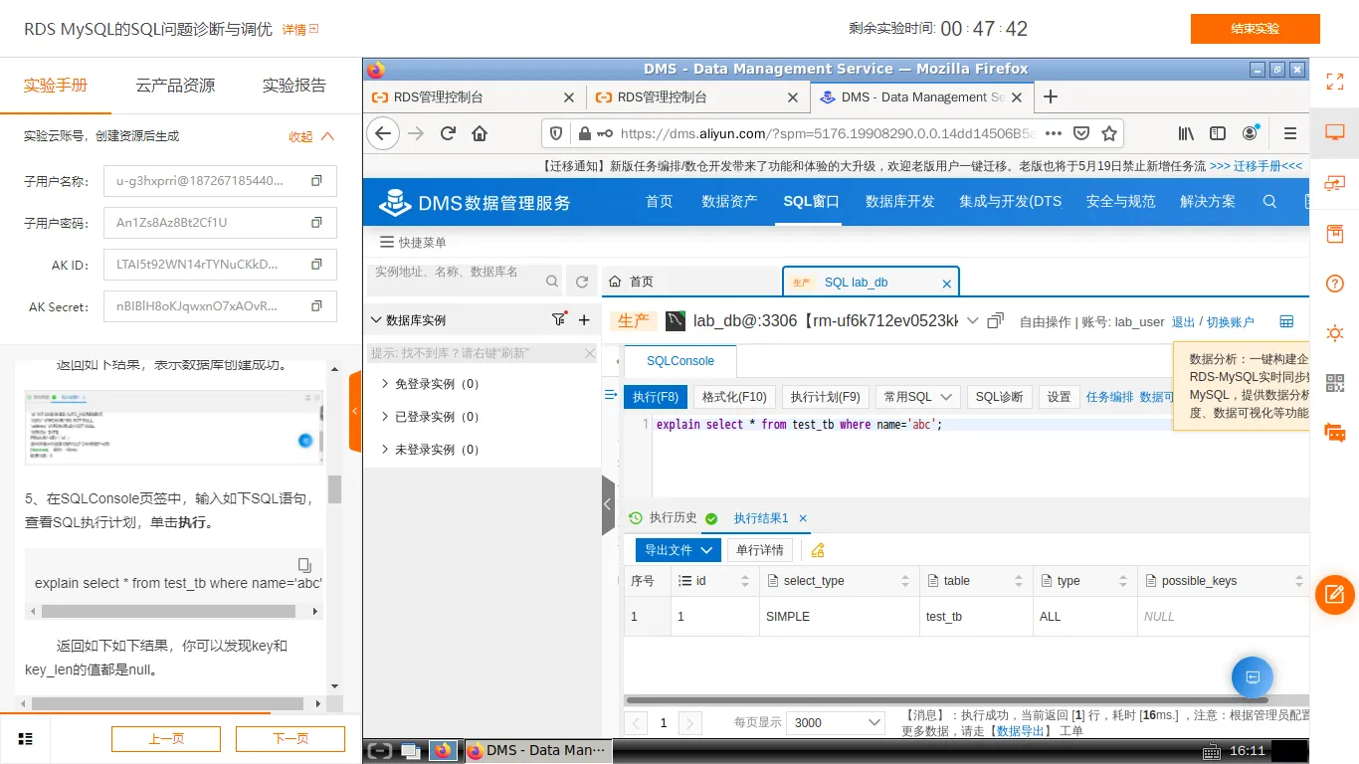Copy the explain SQL snippet in manual

click(304, 565)
